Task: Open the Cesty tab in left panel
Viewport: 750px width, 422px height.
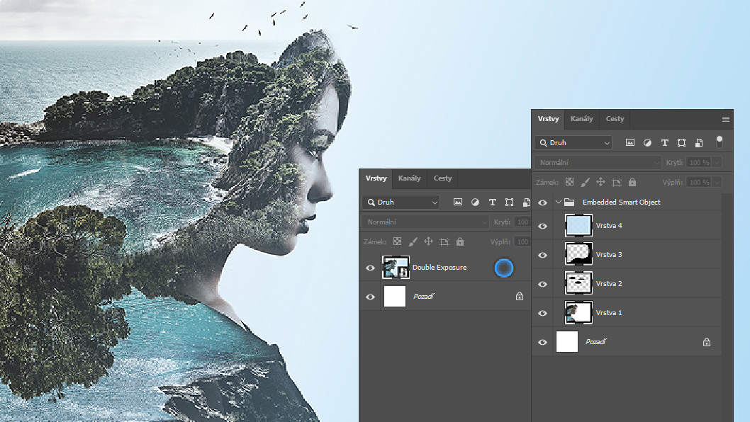Action: pyautogui.click(x=442, y=178)
